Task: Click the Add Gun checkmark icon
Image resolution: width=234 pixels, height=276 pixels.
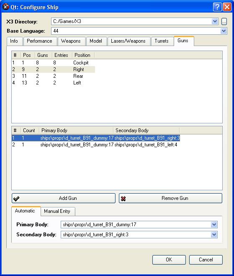Action: (x=16, y=199)
